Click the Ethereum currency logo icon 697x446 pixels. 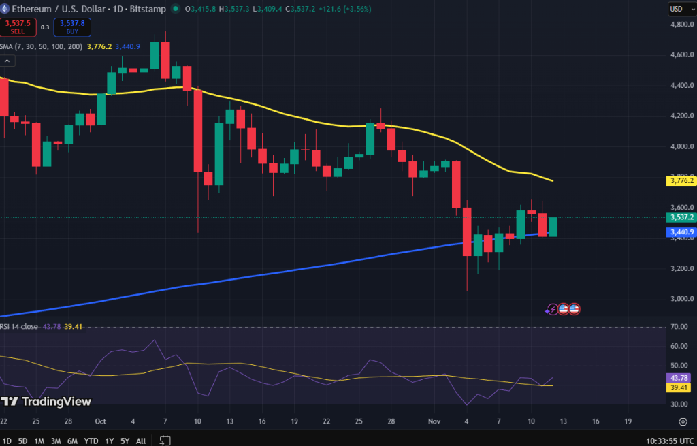click(5, 9)
